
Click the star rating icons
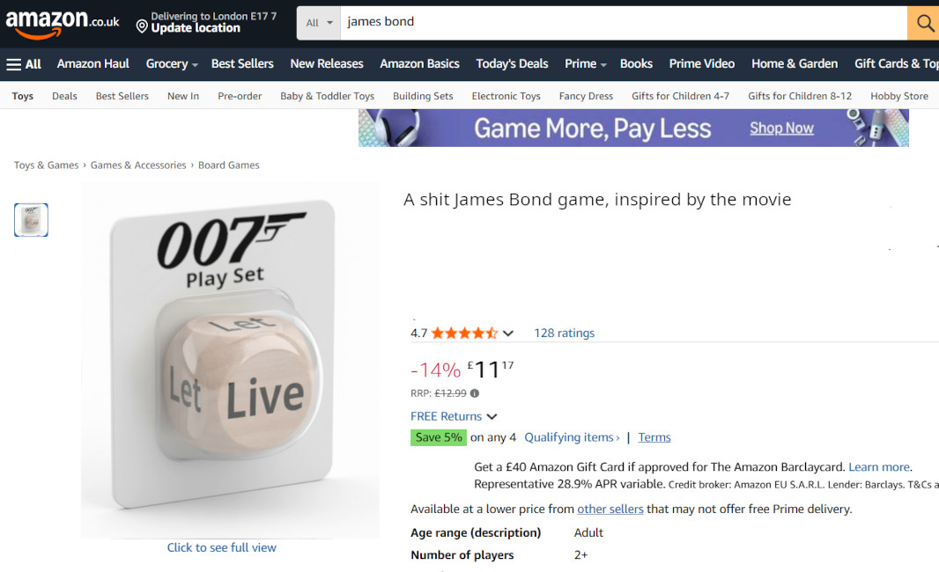[x=464, y=334]
